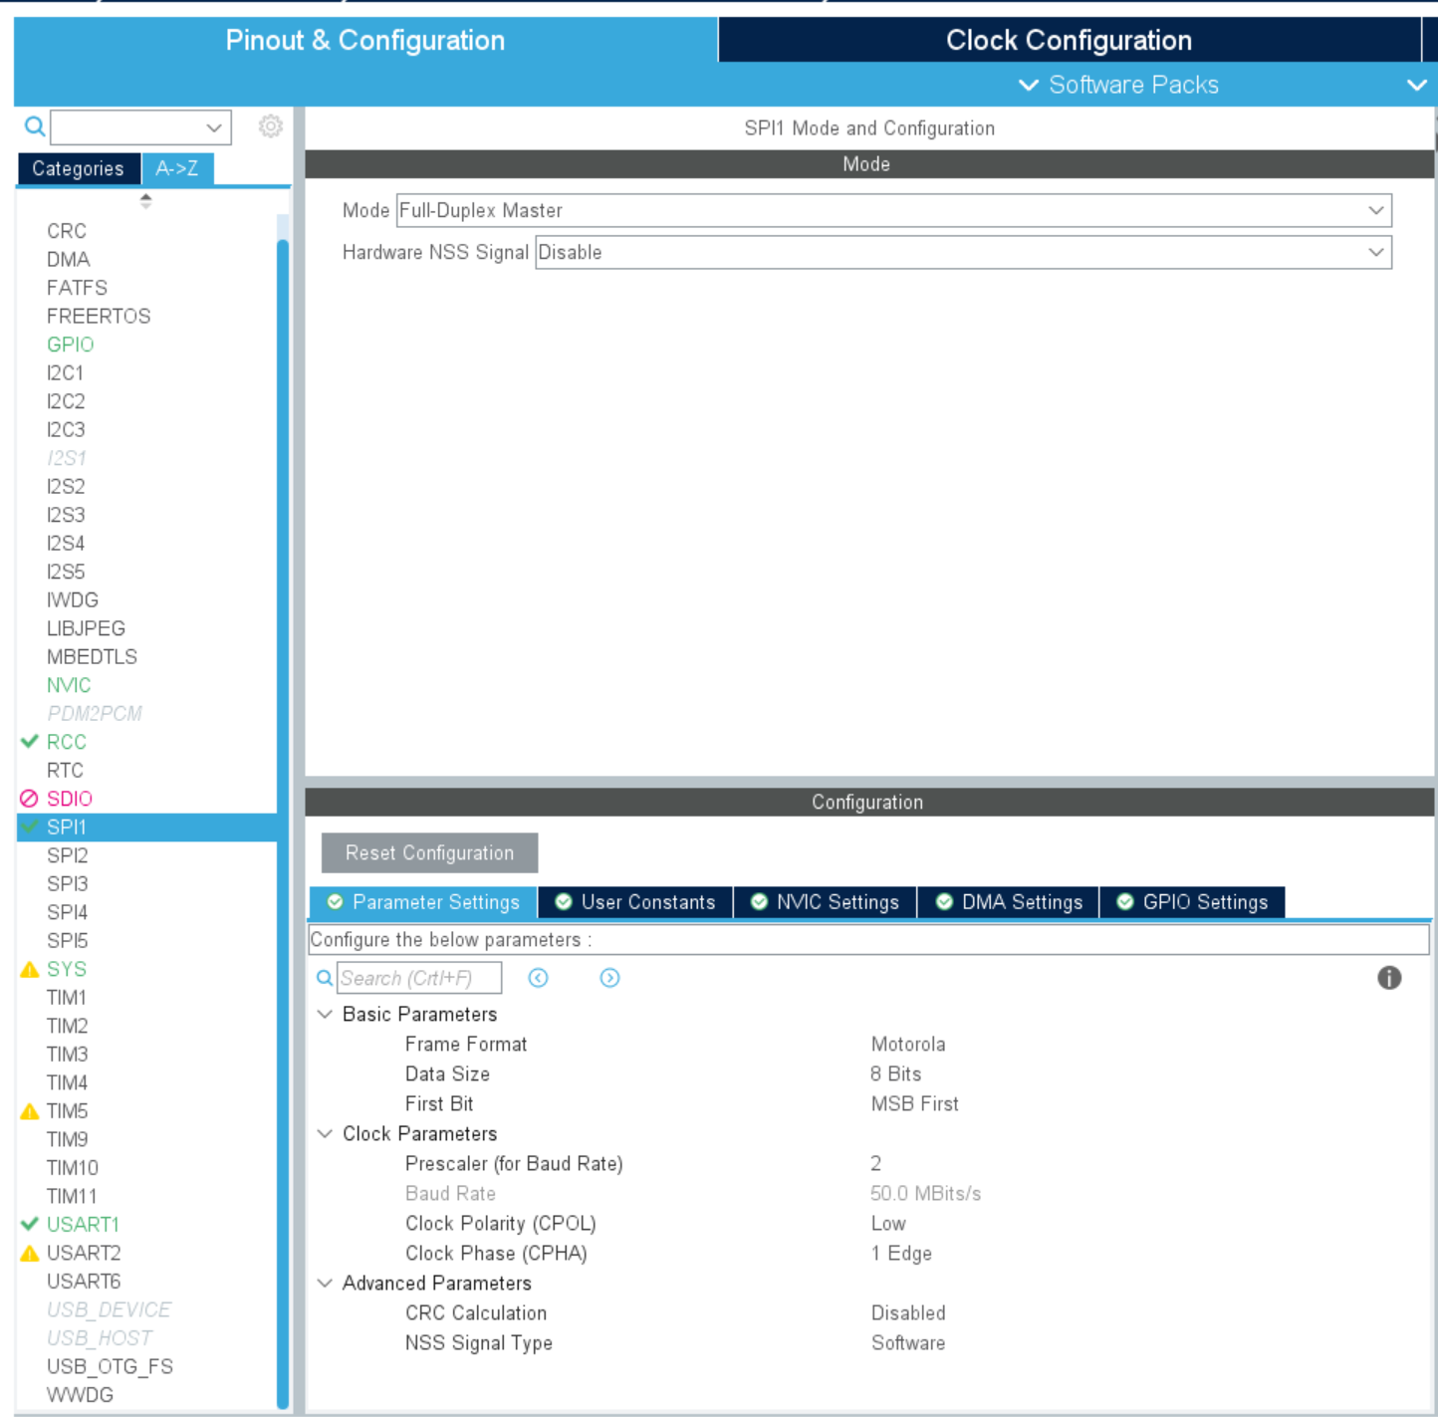Click the Baud Rate value 50.0 MBits/s
Screen dimensions: 1438x1417
point(925,1193)
